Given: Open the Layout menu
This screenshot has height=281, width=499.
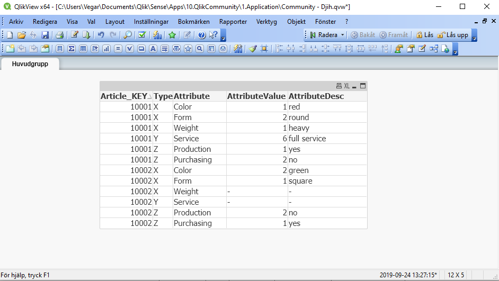Looking at the screenshot, I should [115, 22].
